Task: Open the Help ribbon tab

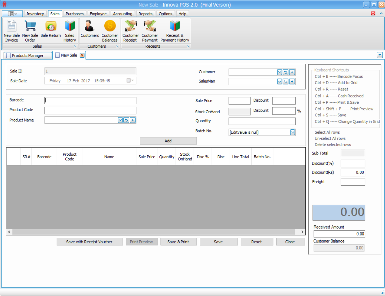Action: pos(182,14)
